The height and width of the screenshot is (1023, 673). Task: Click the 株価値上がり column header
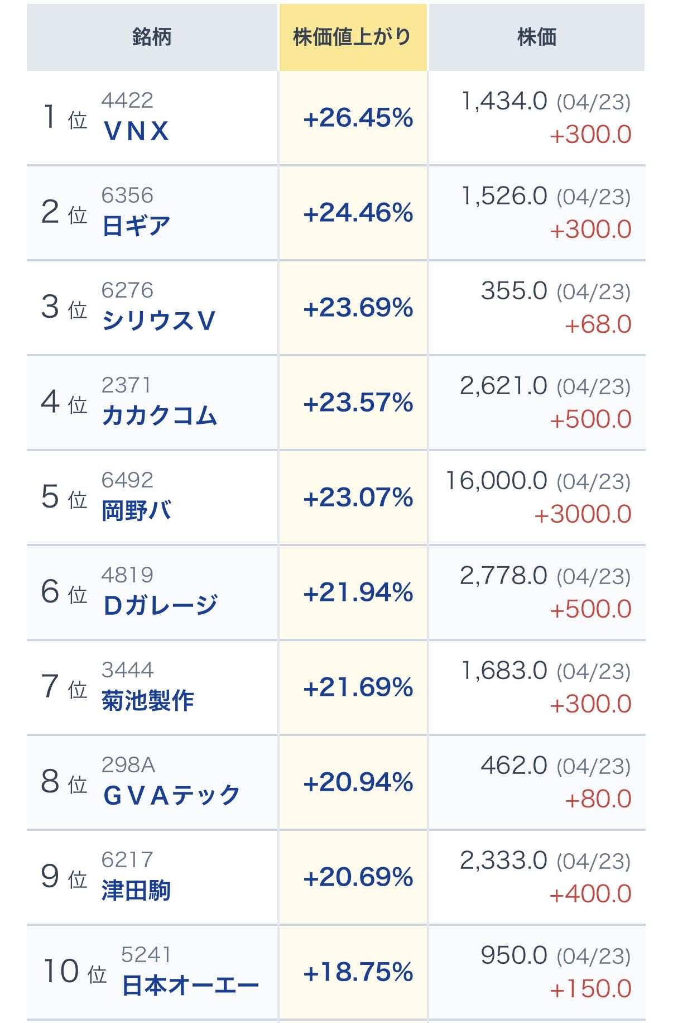(x=353, y=37)
